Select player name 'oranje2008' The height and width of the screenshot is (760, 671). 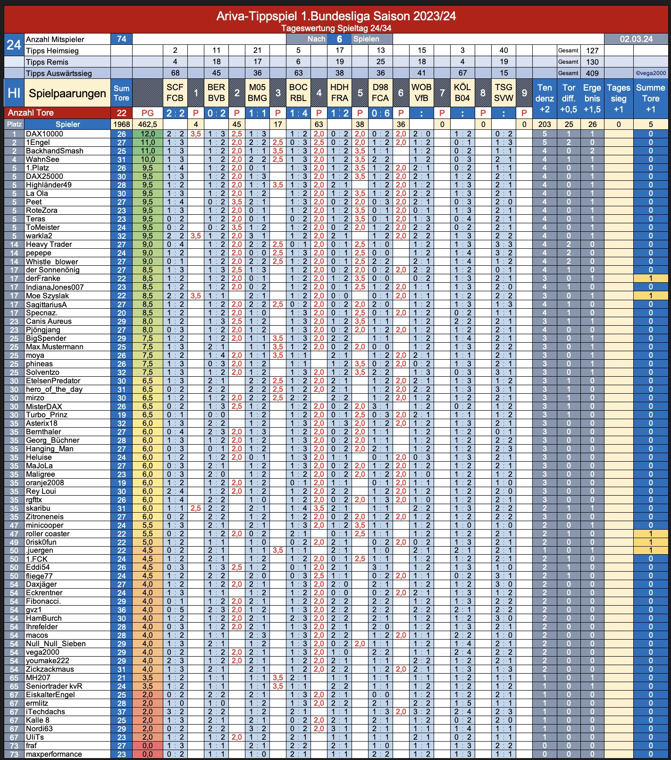click(x=45, y=482)
